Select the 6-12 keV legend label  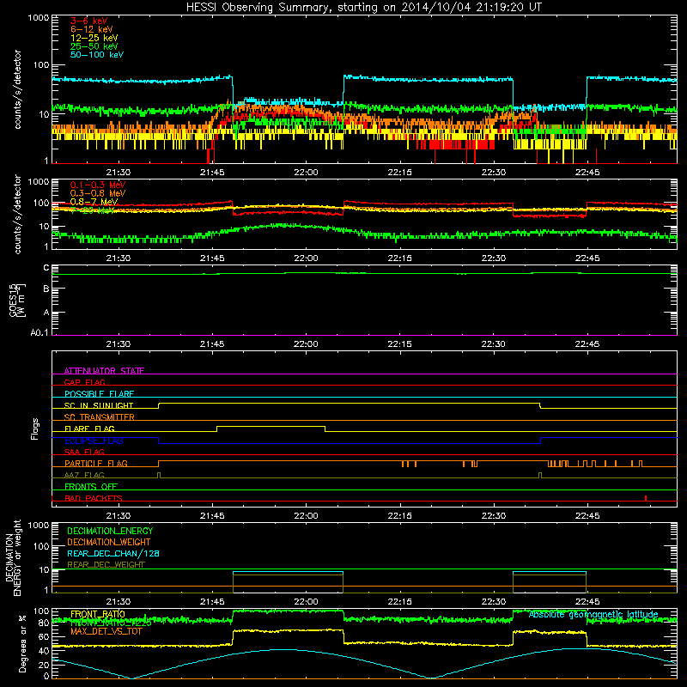[x=92, y=29]
